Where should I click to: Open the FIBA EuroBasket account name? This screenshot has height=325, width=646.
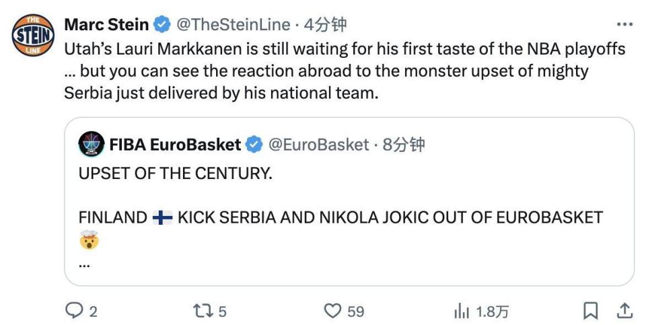coord(175,145)
